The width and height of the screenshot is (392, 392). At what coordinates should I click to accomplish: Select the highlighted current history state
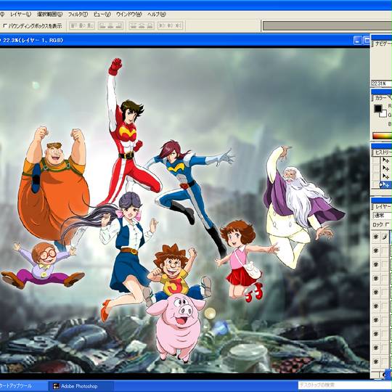385,185
